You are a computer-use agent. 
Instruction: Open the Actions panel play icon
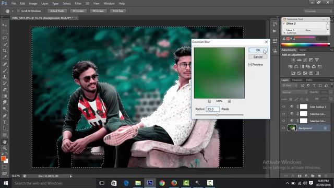click(275, 31)
